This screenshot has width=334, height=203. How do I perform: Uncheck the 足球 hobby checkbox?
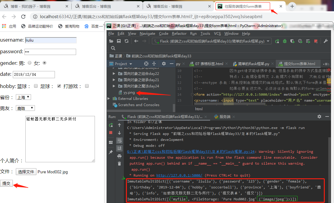(59, 86)
